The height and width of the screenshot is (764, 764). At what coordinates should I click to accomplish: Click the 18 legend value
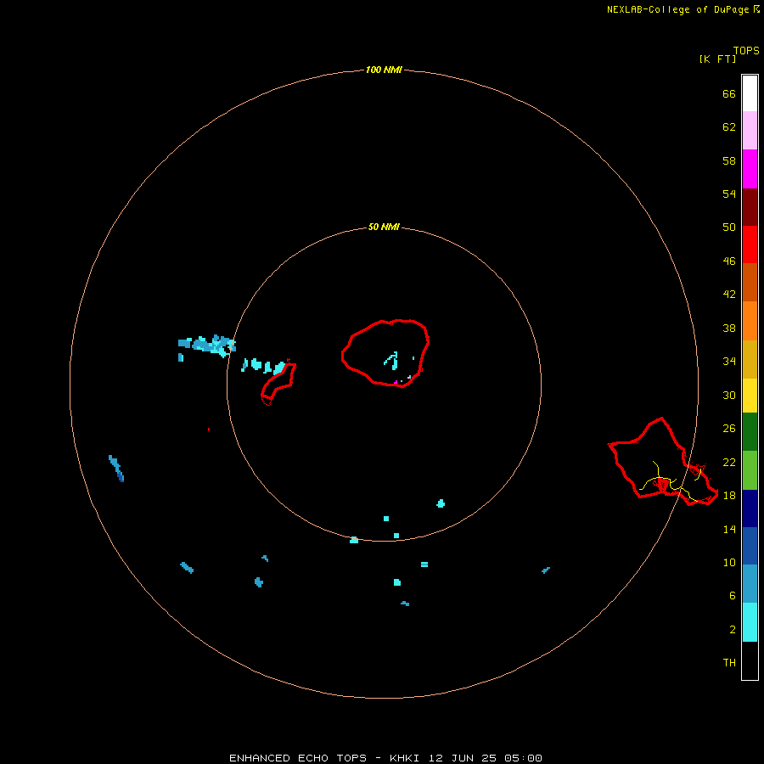click(729, 496)
